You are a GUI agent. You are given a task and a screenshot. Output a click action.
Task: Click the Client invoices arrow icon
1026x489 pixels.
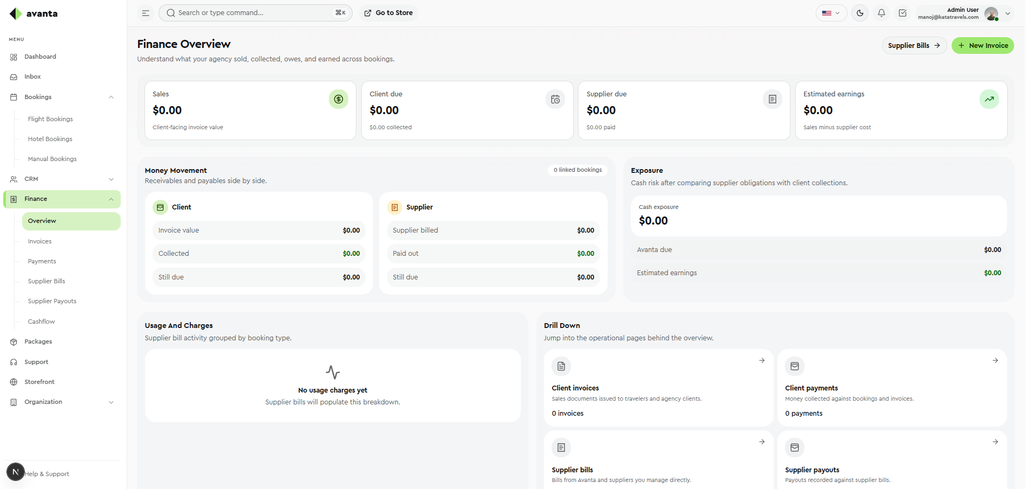pyautogui.click(x=762, y=361)
